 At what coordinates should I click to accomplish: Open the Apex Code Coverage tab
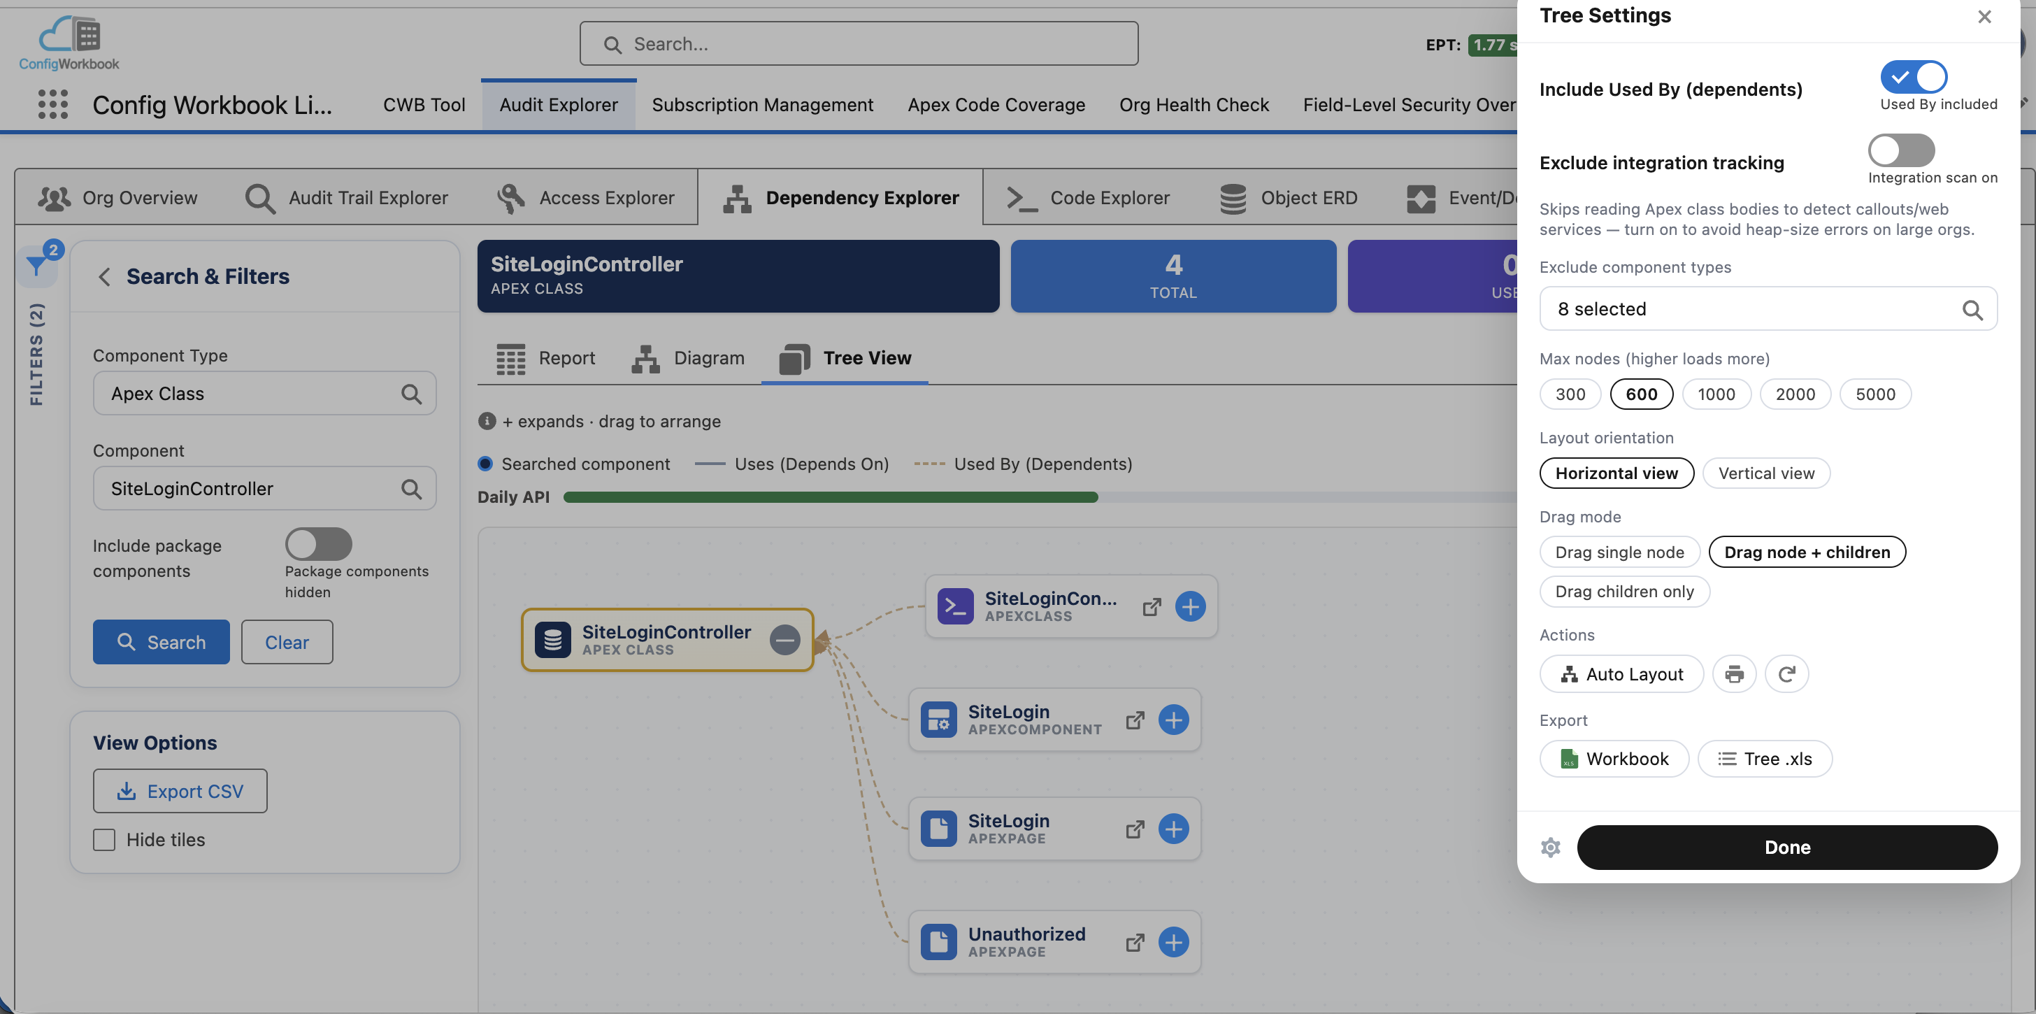(x=996, y=104)
